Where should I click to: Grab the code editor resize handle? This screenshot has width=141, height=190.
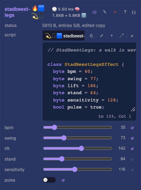[x=133, y=109]
